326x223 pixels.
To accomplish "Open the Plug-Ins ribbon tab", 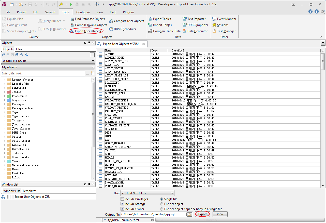I will pyautogui.click(x=128, y=12).
